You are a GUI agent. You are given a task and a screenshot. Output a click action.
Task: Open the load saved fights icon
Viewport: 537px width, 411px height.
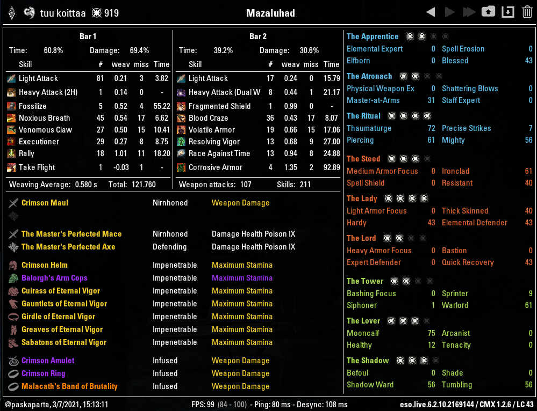[x=488, y=12]
